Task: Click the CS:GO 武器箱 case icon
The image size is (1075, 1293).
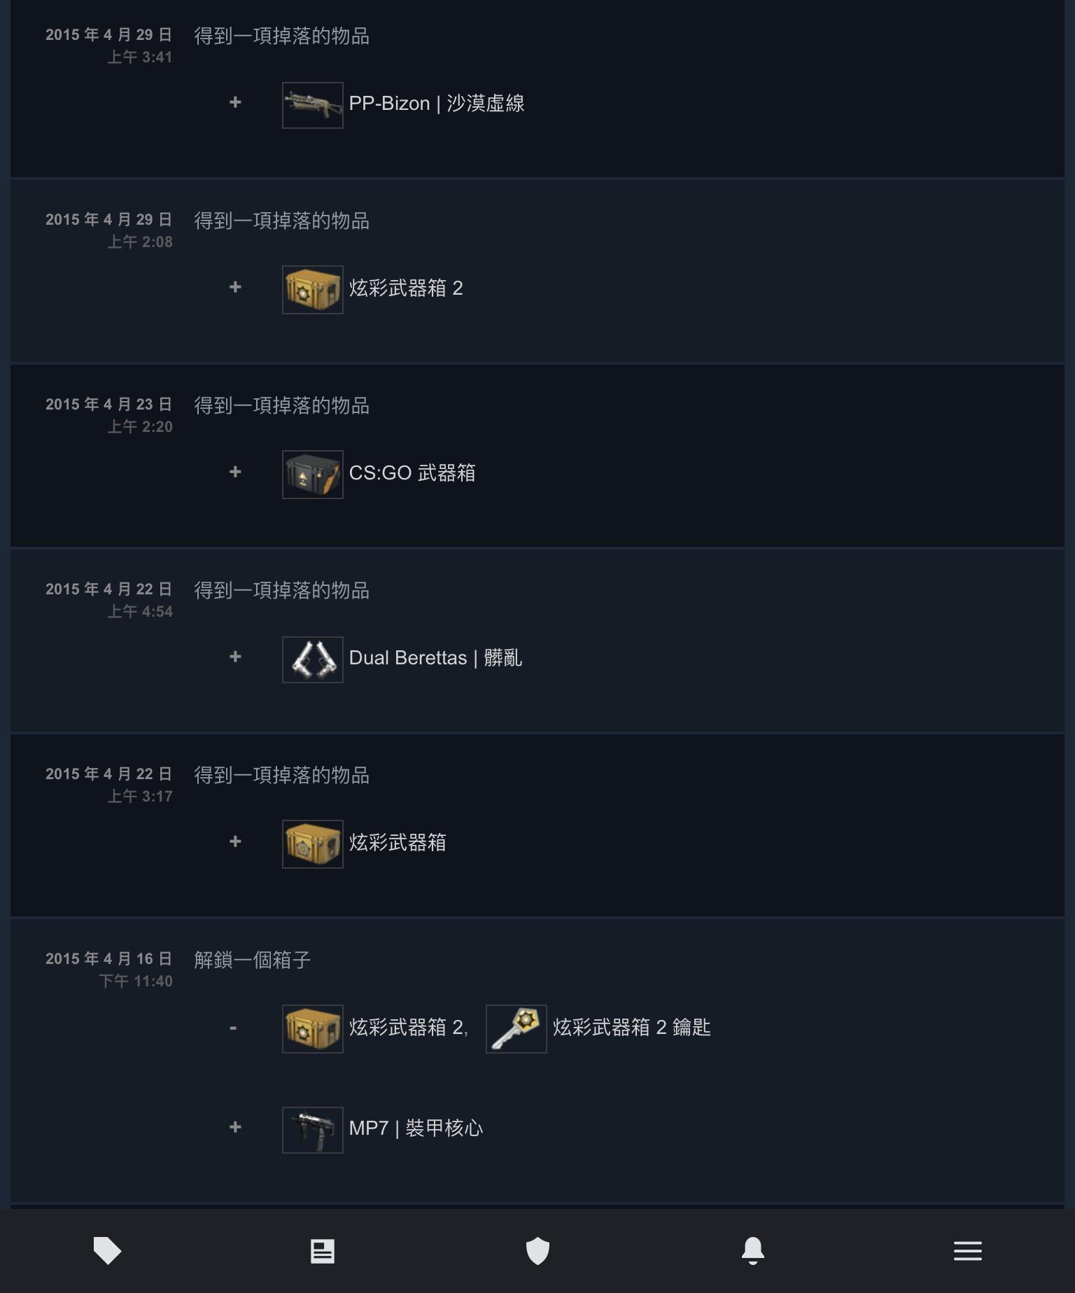Action: (x=312, y=474)
